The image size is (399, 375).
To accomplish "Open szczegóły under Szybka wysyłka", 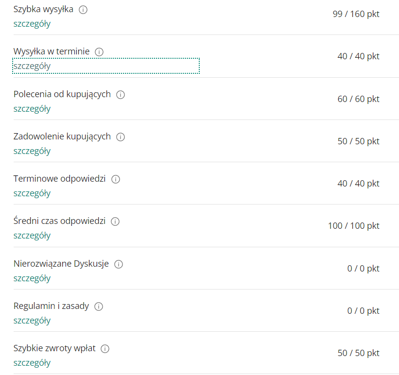I will tap(32, 24).
